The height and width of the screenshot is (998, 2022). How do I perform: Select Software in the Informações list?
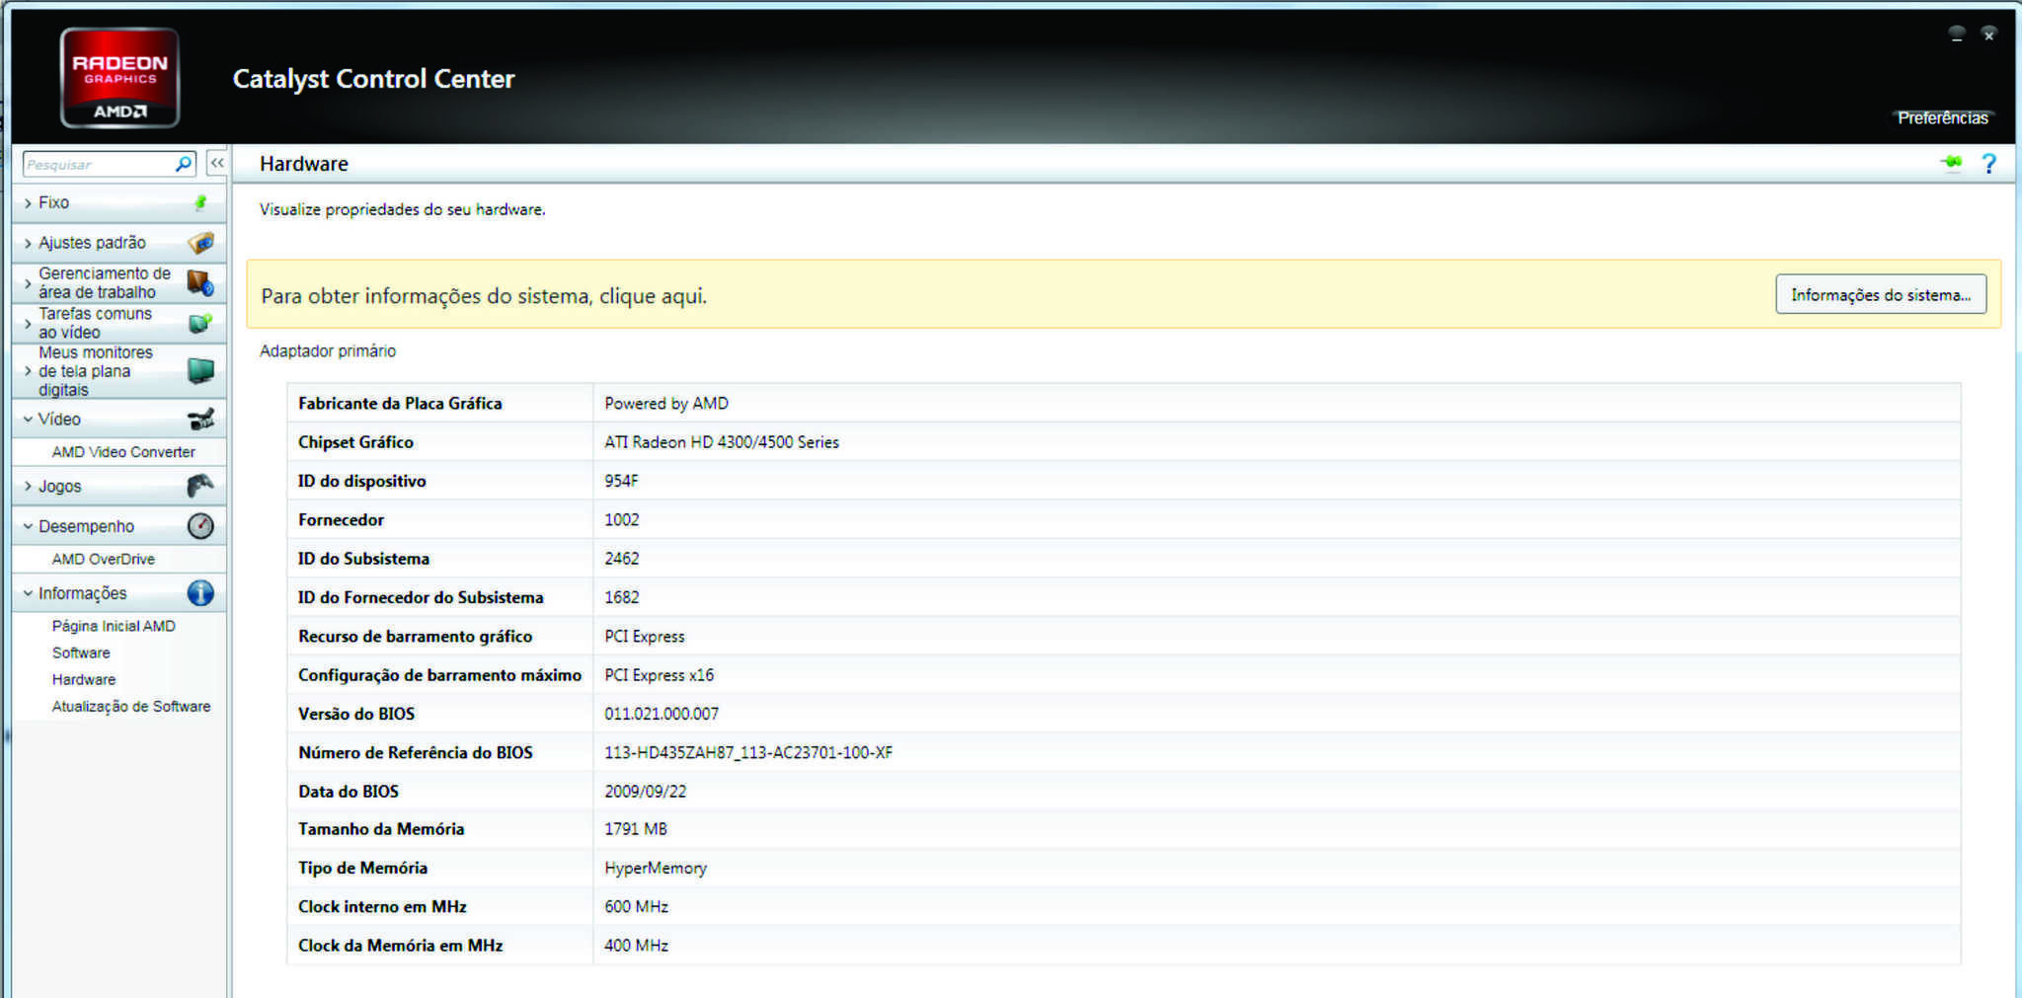[81, 653]
